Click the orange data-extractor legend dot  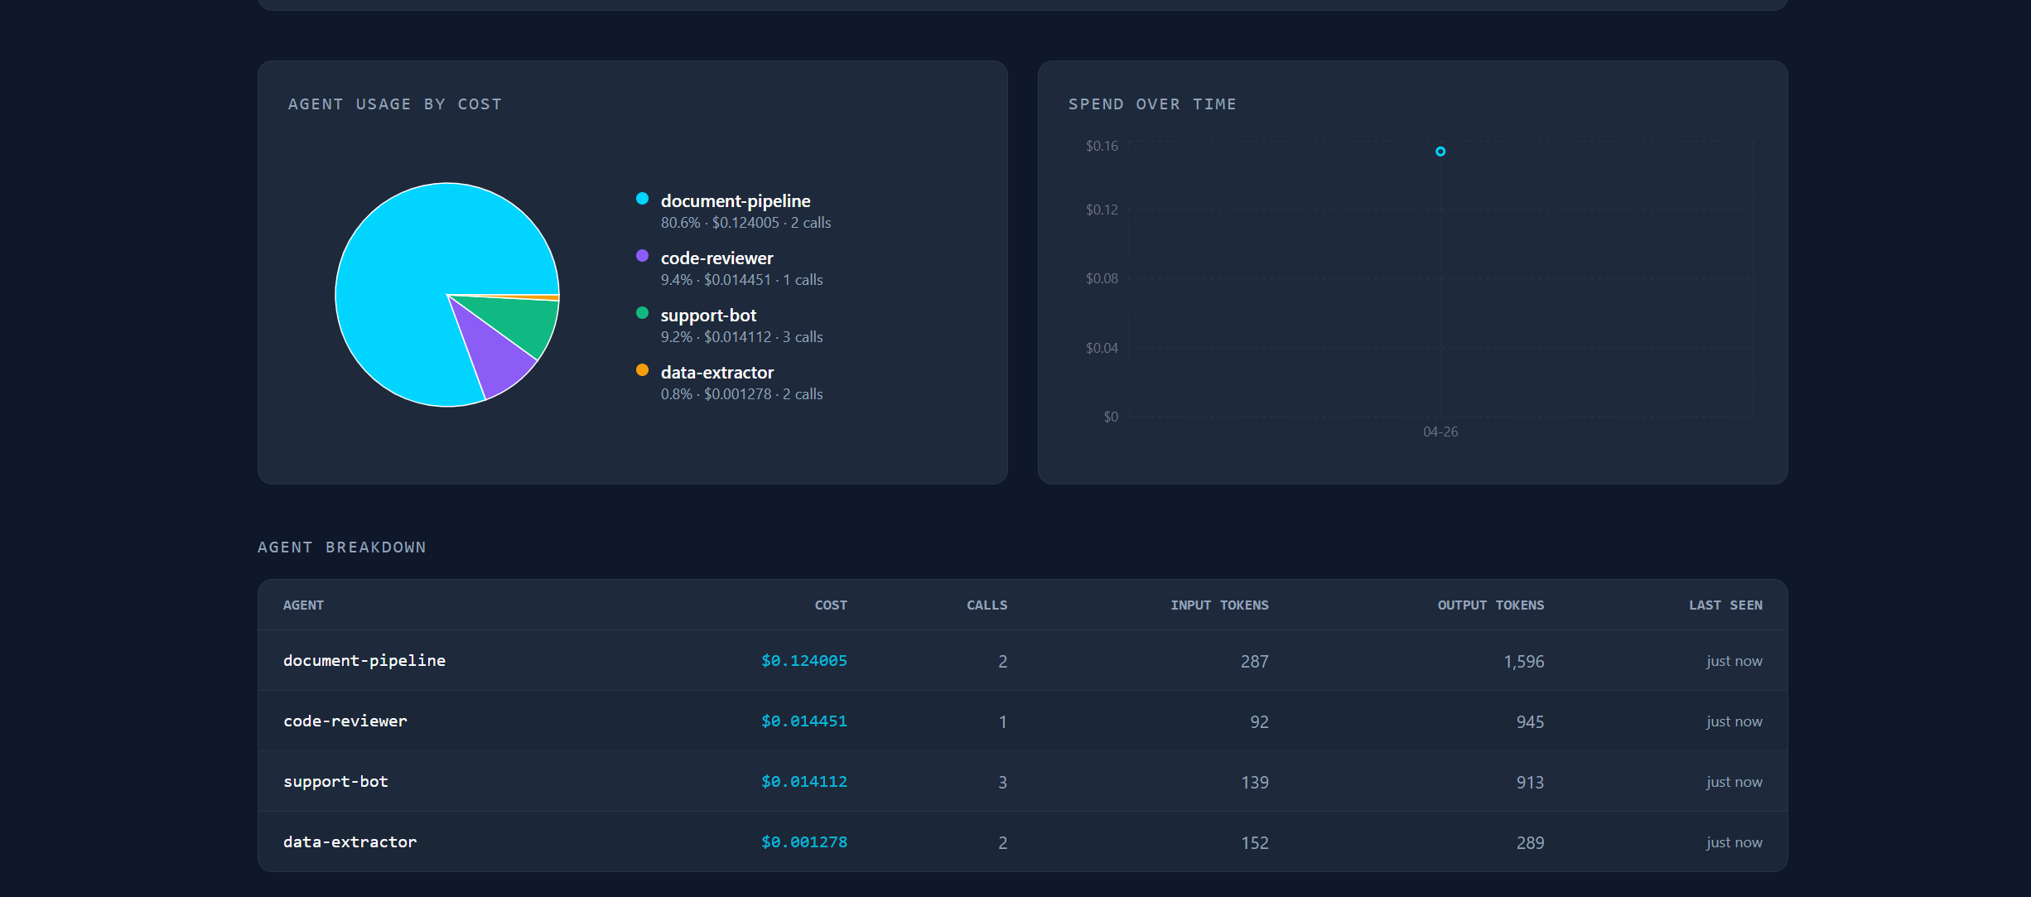click(x=642, y=370)
